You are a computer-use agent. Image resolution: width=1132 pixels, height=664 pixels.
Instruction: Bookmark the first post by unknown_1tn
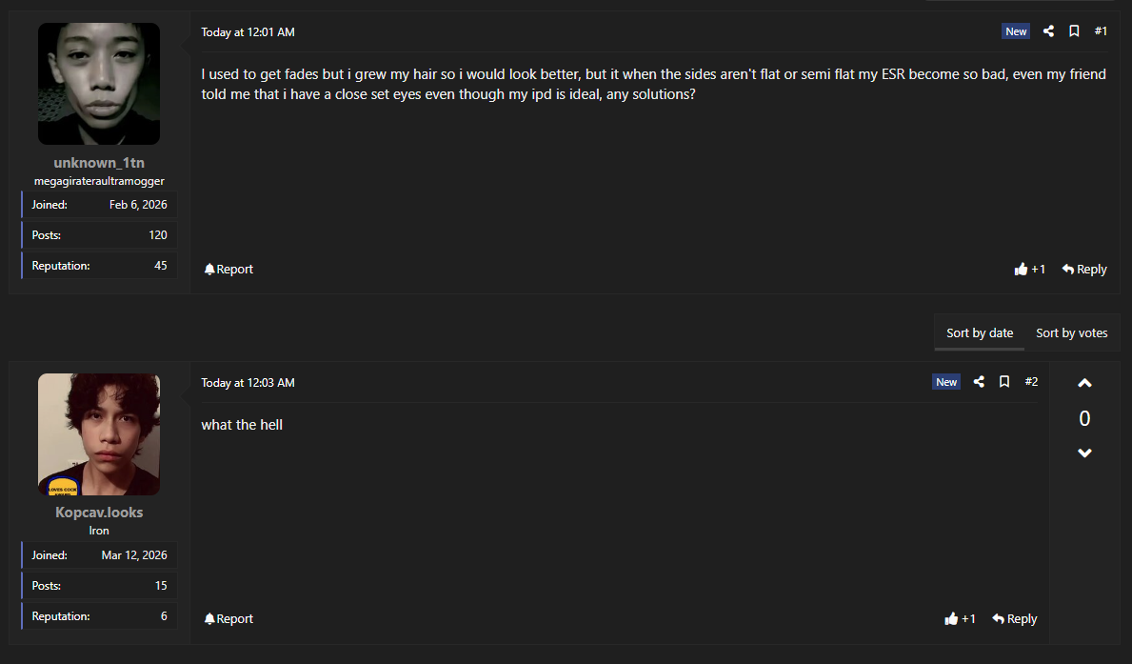point(1074,31)
